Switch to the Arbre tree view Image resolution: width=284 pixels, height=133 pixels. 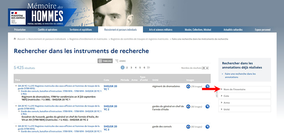[121, 61]
